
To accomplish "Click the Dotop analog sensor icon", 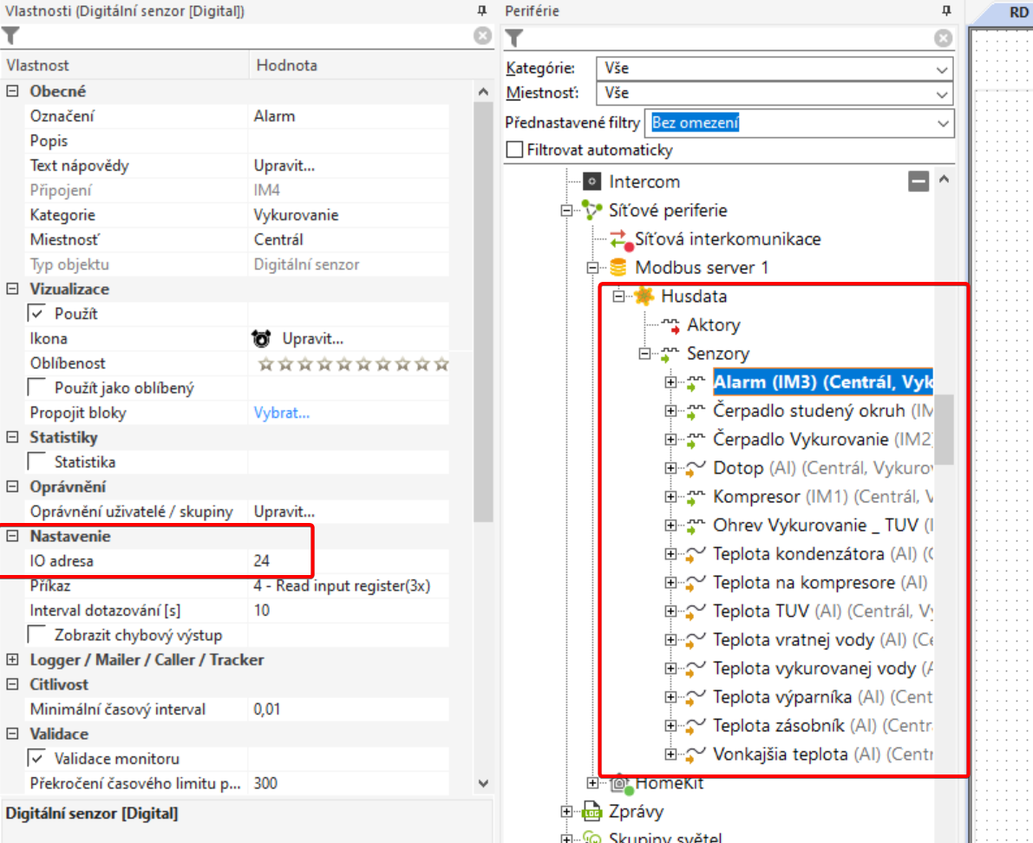I will pos(696,468).
